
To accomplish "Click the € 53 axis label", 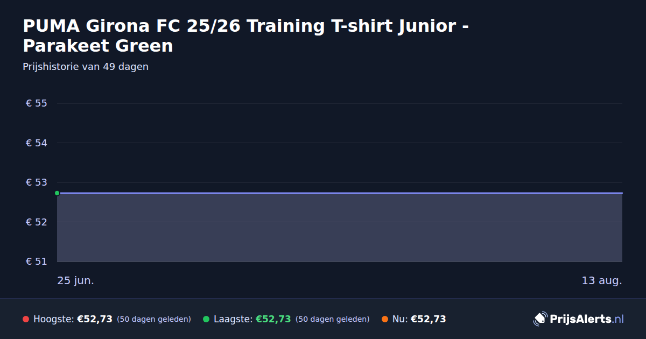I will [x=37, y=182].
